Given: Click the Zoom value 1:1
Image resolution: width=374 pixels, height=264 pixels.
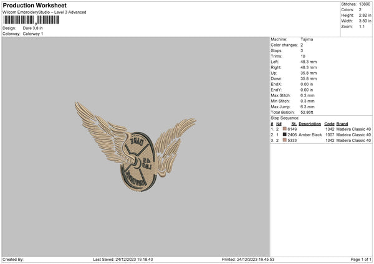Looking at the screenshot, I should pos(362,26).
